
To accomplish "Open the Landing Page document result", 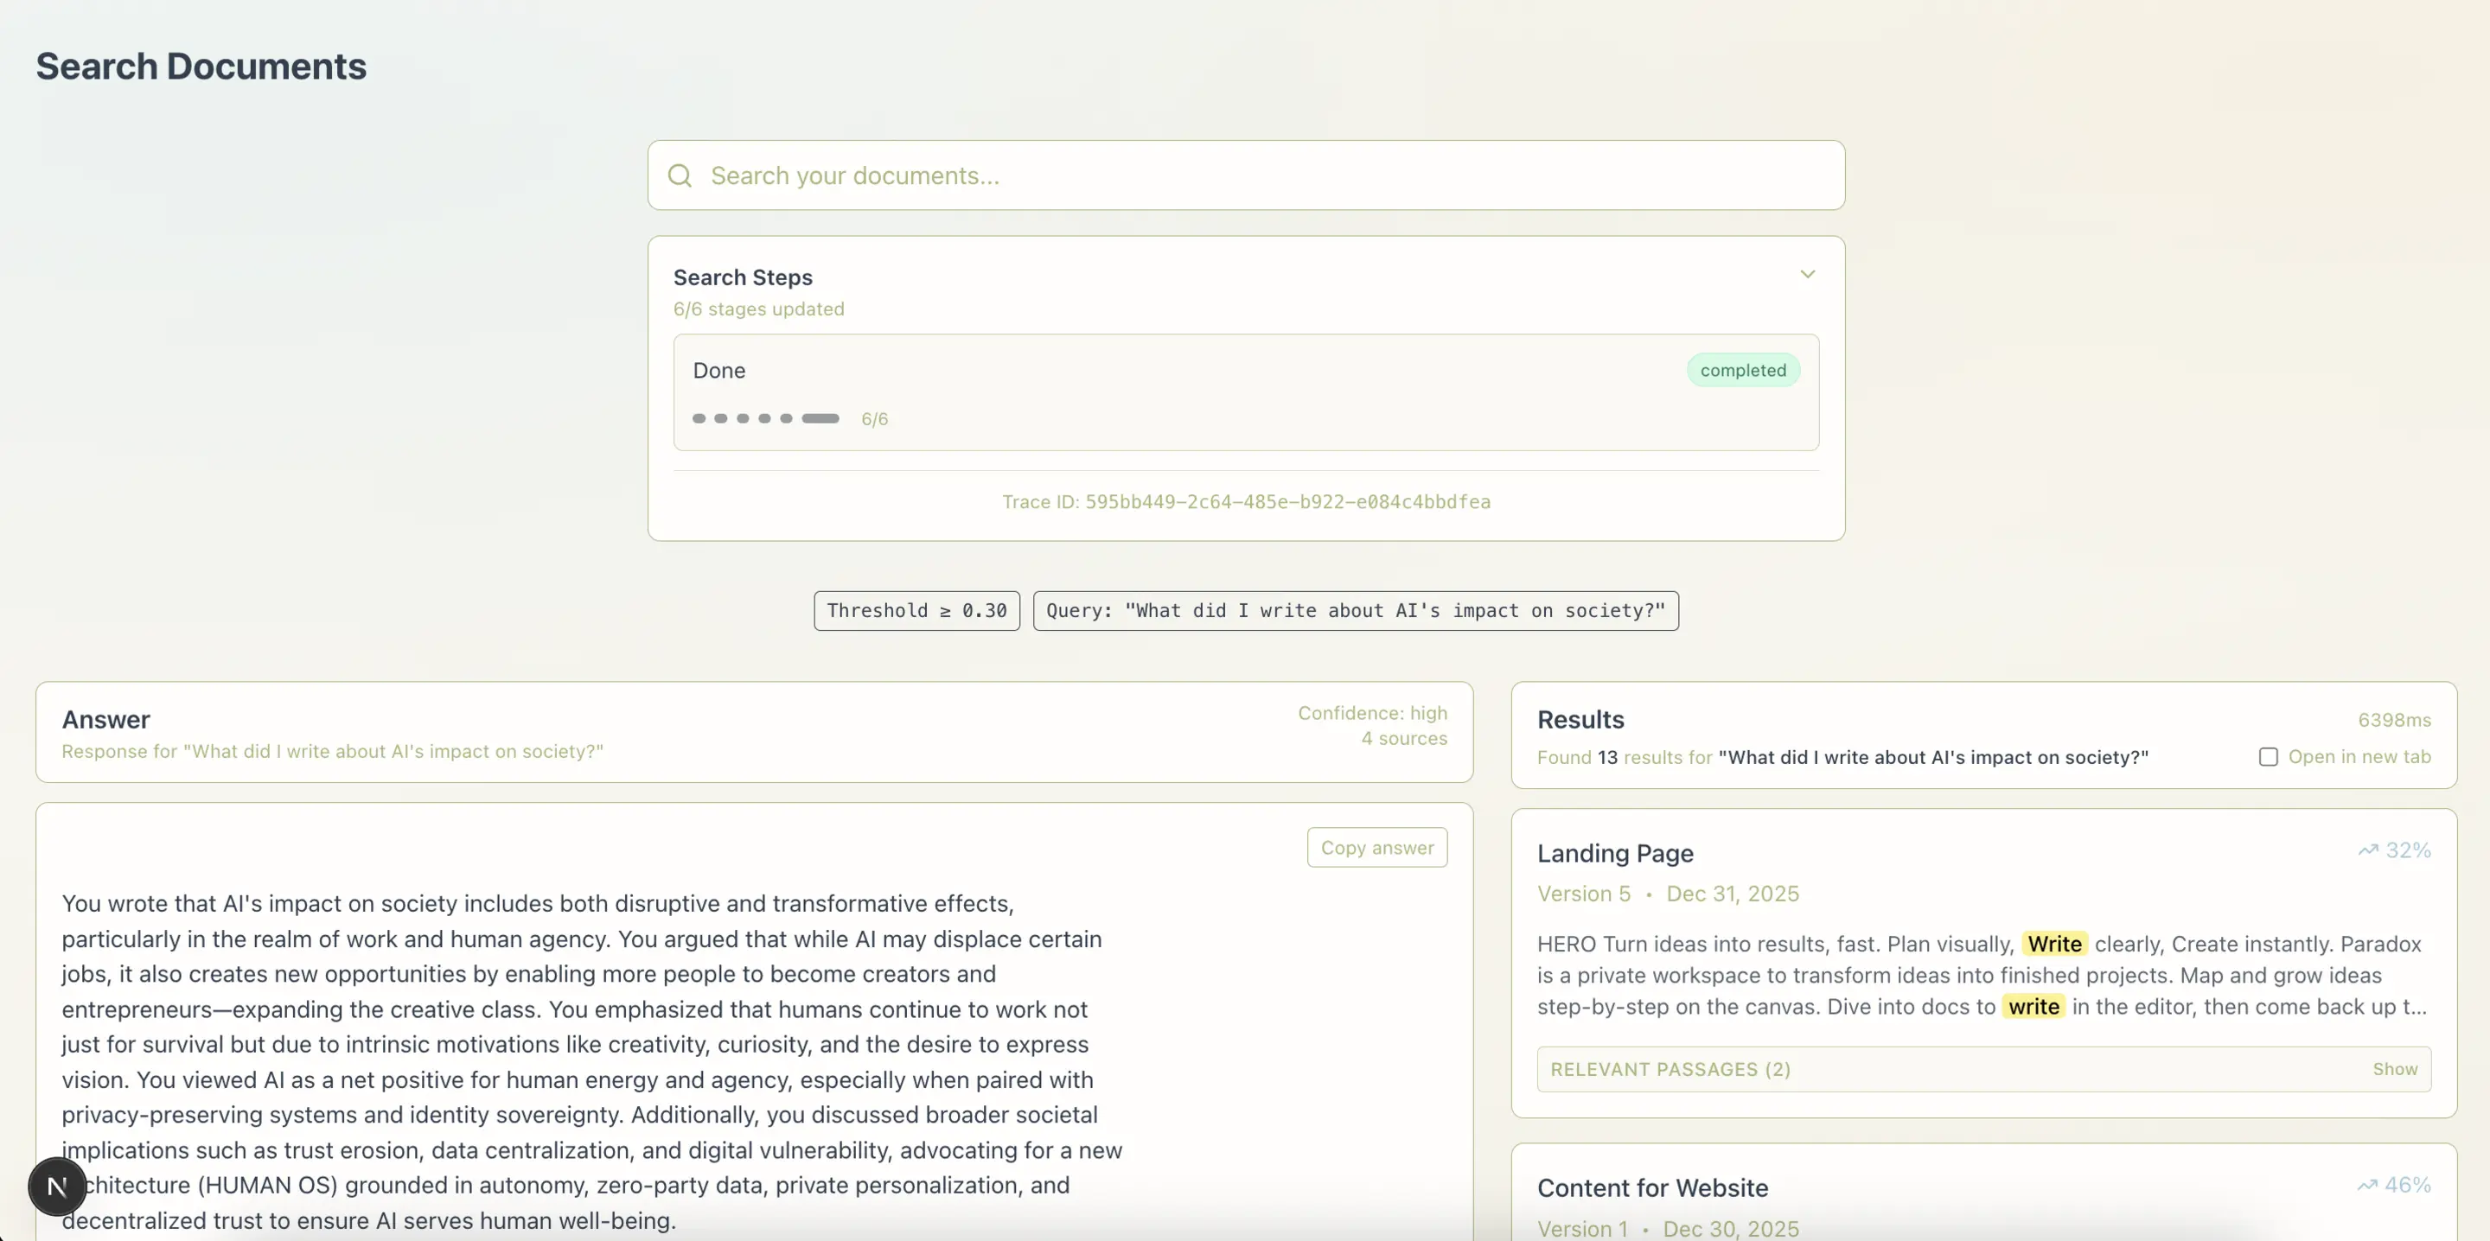I will tap(1614, 854).
